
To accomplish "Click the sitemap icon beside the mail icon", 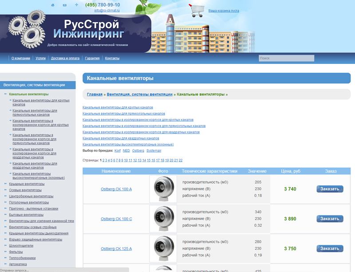I will coord(76,5).
